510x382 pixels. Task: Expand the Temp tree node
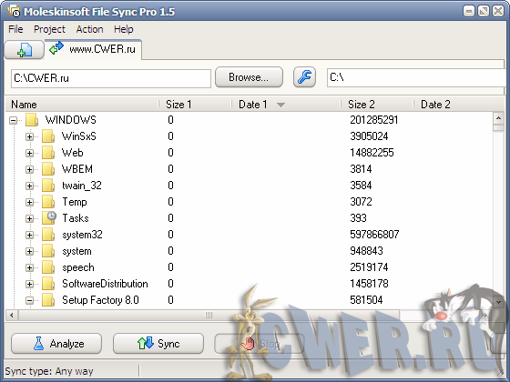tap(29, 202)
